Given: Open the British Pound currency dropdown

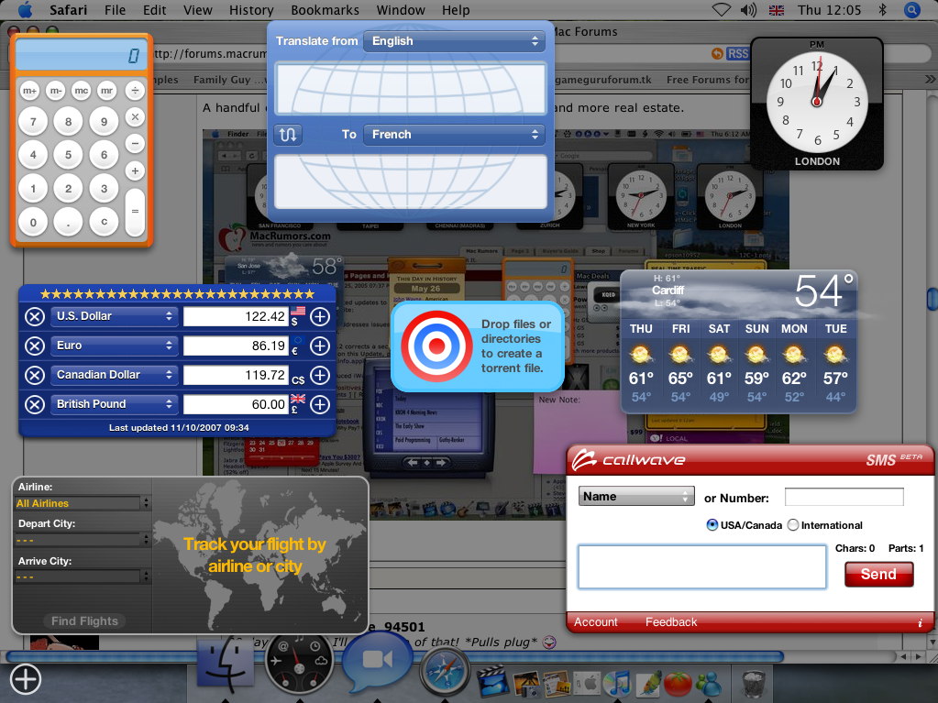Looking at the screenshot, I should [114, 404].
